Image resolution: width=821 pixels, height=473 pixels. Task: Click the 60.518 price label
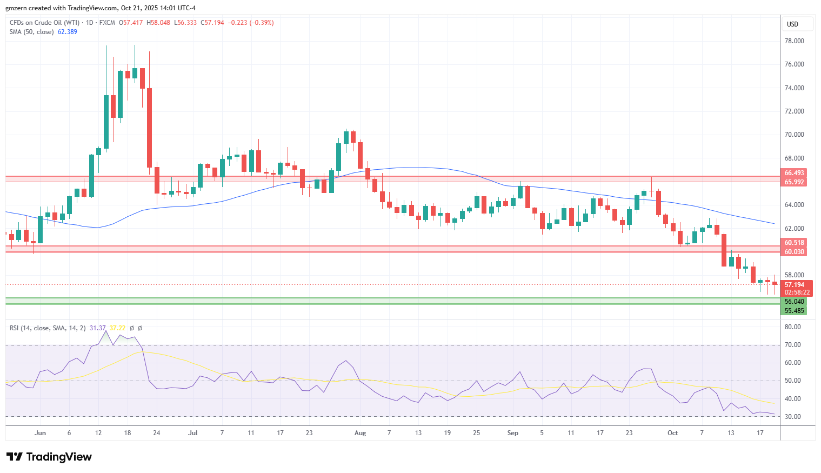[794, 243]
